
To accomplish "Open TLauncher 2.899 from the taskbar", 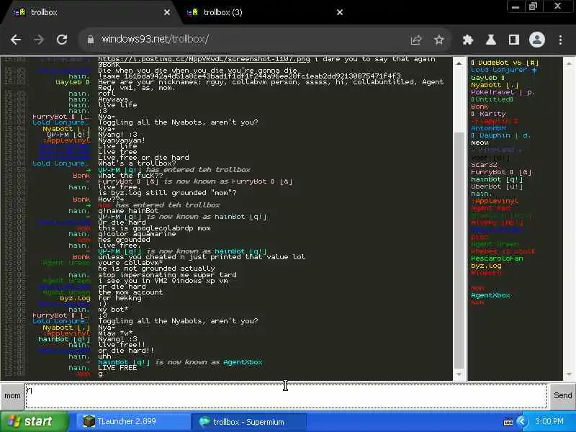I will point(133,421).
